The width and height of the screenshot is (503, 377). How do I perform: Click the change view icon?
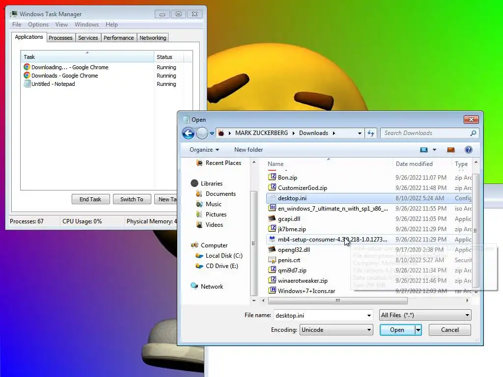click(x=424, y=150)
